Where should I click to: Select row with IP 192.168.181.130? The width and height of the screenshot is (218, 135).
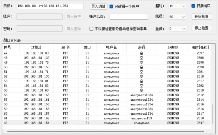click(x=106, y=76)
